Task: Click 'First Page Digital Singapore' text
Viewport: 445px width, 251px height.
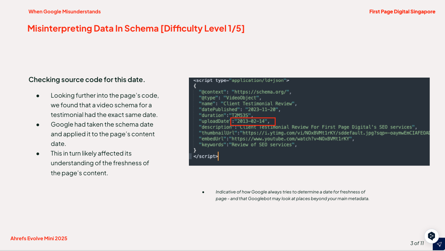Action: [x=402, y=12]
